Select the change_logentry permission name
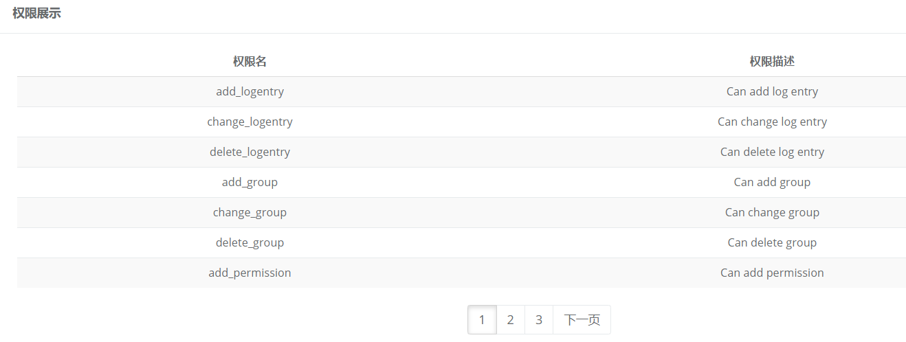The width and height of the screenshot is (906, 342). (250, 122)
